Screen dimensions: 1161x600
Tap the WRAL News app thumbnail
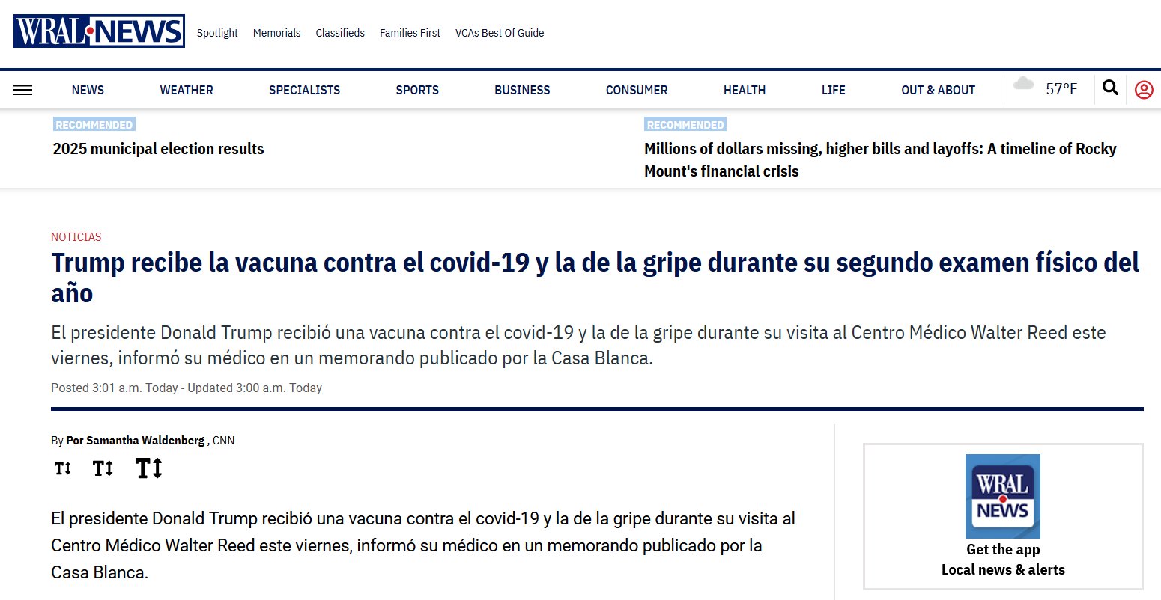point(1002,496)
